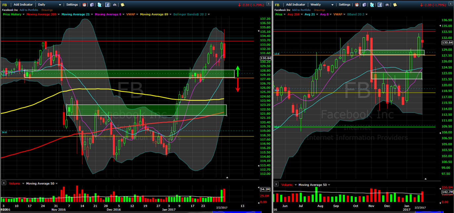Click the alarm clock alert icon in Weekly chart
The height and width of the screenshot is (213, 454).
click(357, 5)
